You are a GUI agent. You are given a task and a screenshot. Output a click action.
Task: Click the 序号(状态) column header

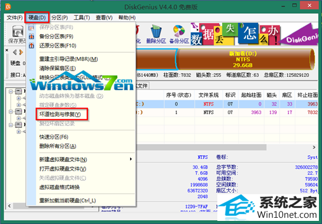179,95
